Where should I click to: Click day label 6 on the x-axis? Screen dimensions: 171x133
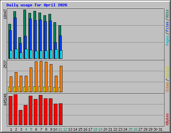[36, 129]
